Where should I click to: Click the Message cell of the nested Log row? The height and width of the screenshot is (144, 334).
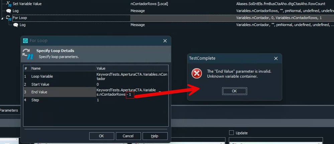tap(138, 25)
